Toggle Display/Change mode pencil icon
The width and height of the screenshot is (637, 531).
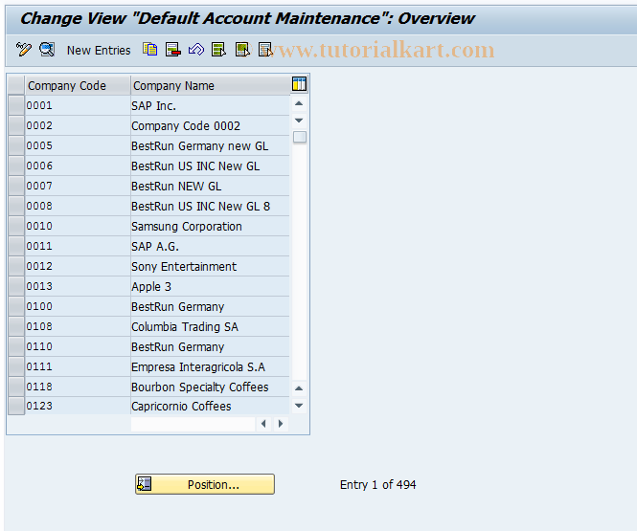coord(23,50)
